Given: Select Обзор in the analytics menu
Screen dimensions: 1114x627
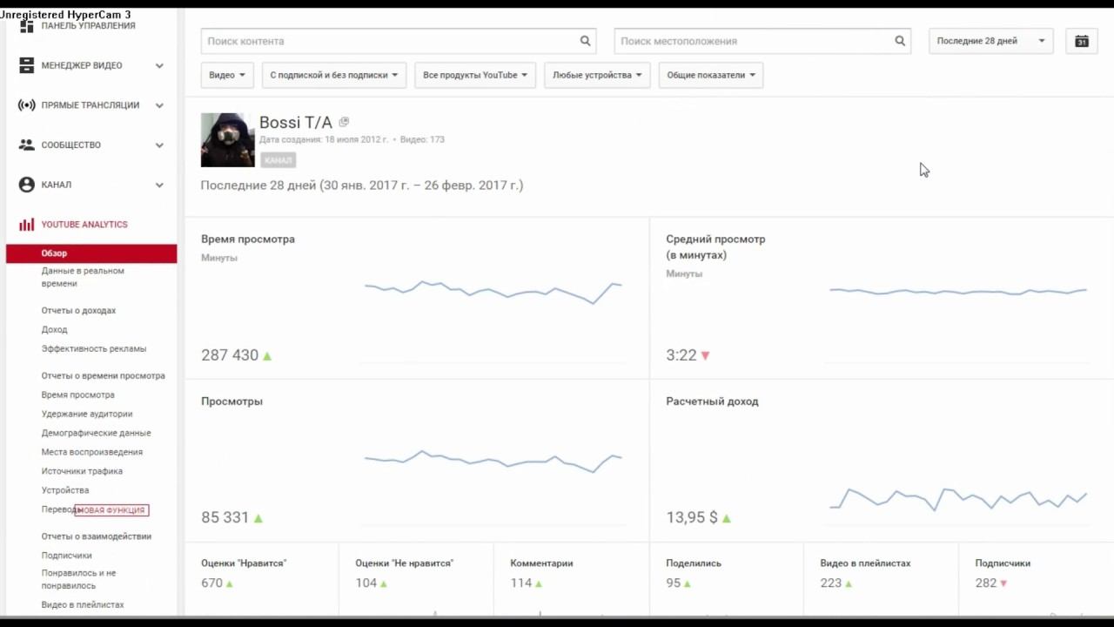Looking at the screenshot, I should coord(91,253).
